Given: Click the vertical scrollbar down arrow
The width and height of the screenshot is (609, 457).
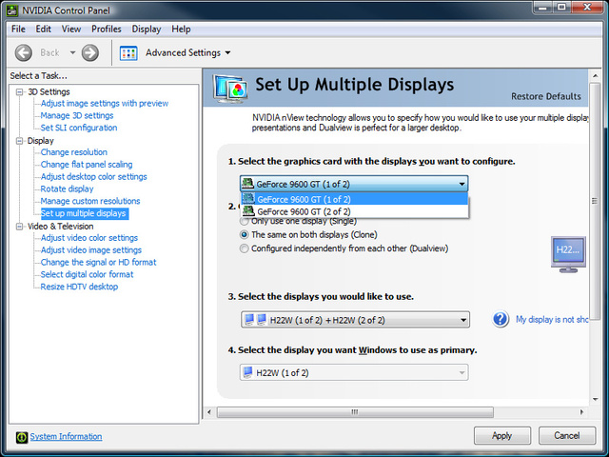Looking at the screenshot, I should pos(595,399).
